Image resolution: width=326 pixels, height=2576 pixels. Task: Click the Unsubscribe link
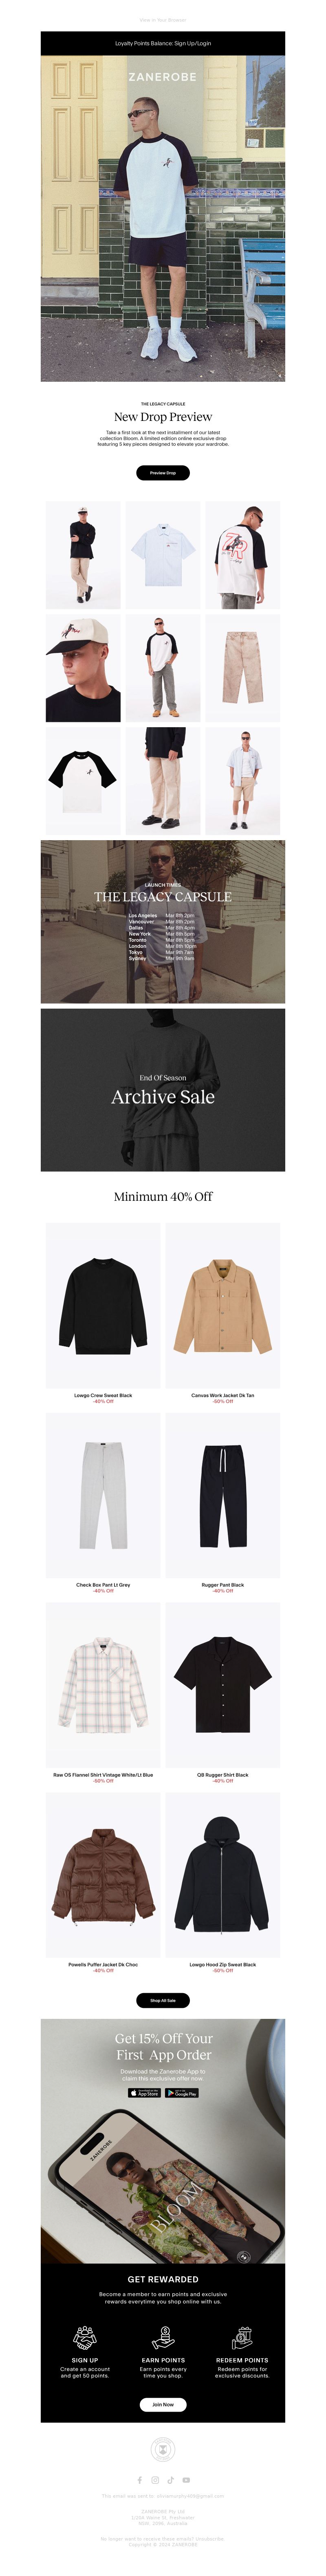[x=210, y=2539]
